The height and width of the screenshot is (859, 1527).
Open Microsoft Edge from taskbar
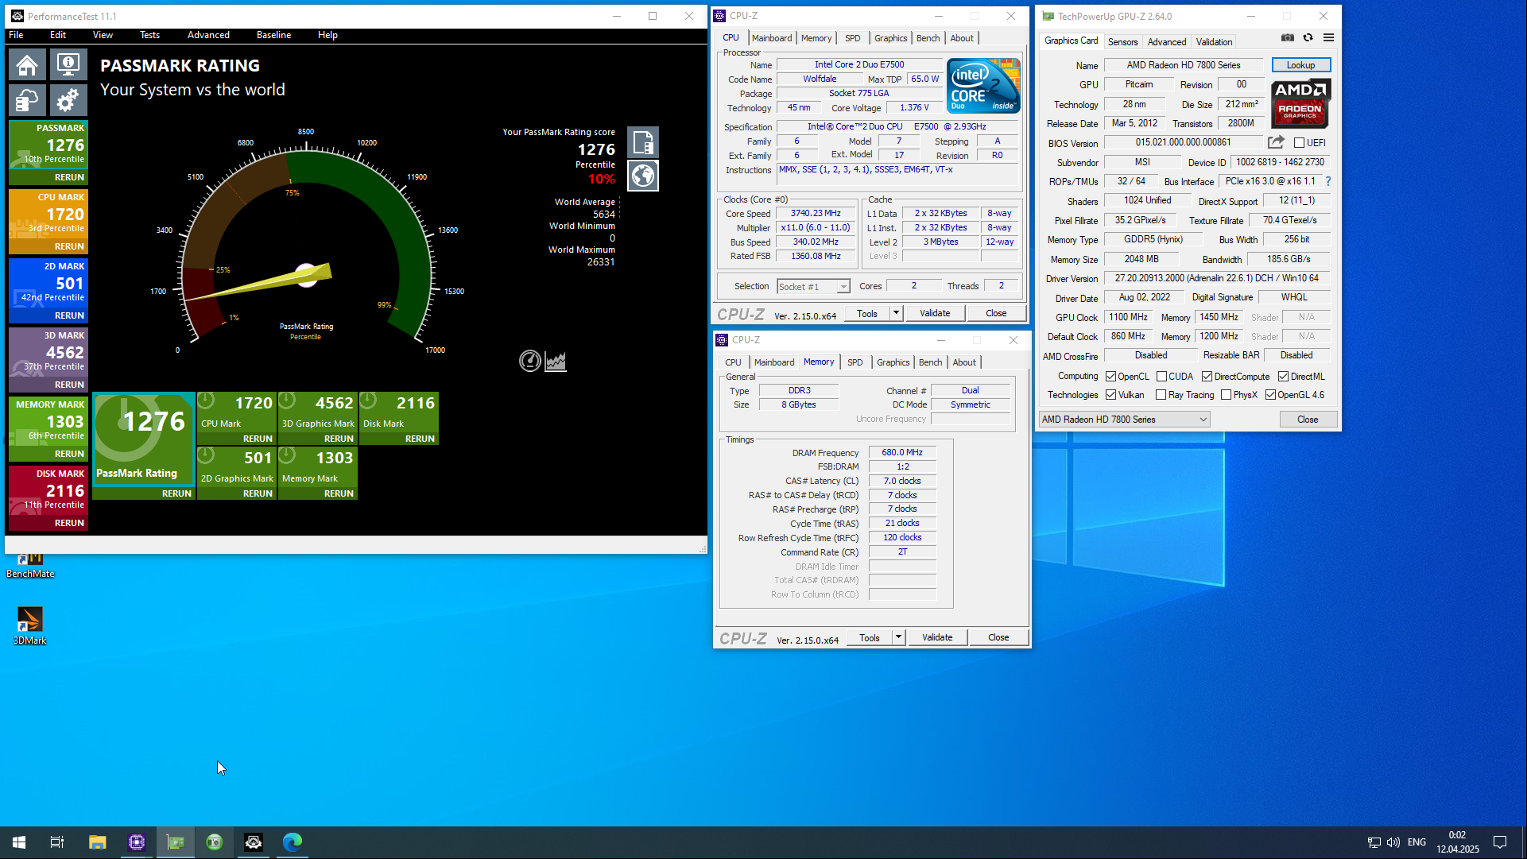tap(293, 842)
